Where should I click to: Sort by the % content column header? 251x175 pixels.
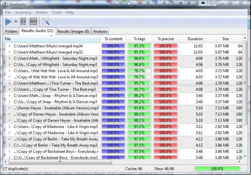pyautogui.click(x=113, y=39)
